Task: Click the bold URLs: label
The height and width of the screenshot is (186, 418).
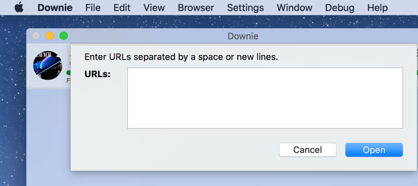Action: (98, 74)
